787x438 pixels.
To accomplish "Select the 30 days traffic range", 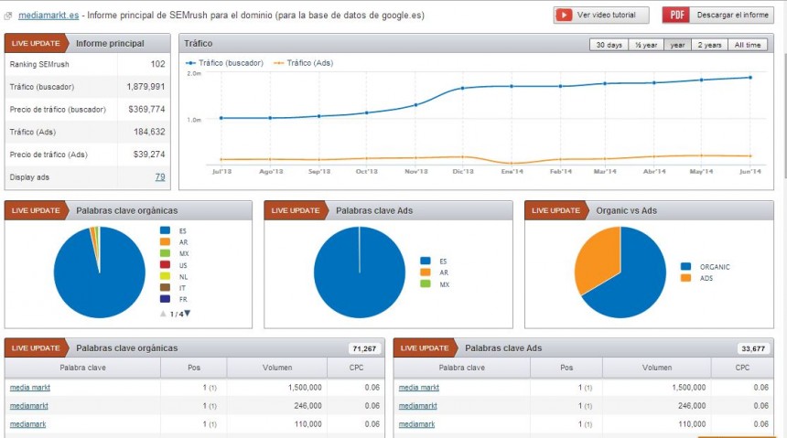I will pyautogui.click(x=609, y=45).
